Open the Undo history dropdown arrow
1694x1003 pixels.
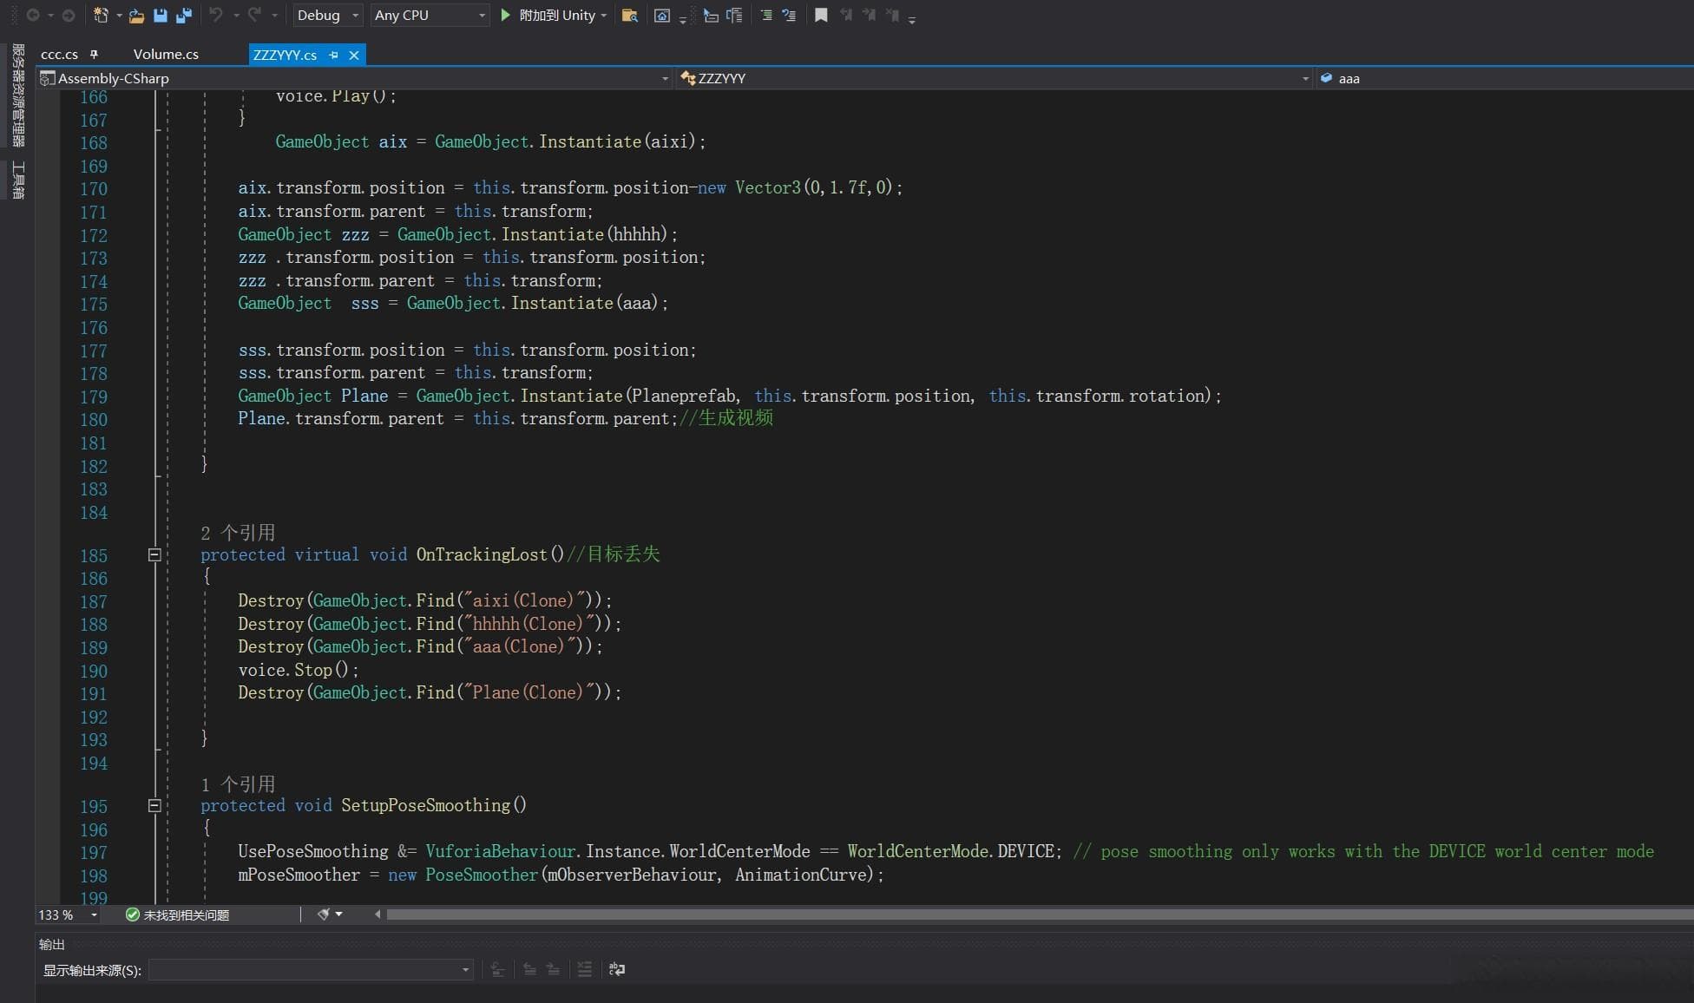pos(235,16)
